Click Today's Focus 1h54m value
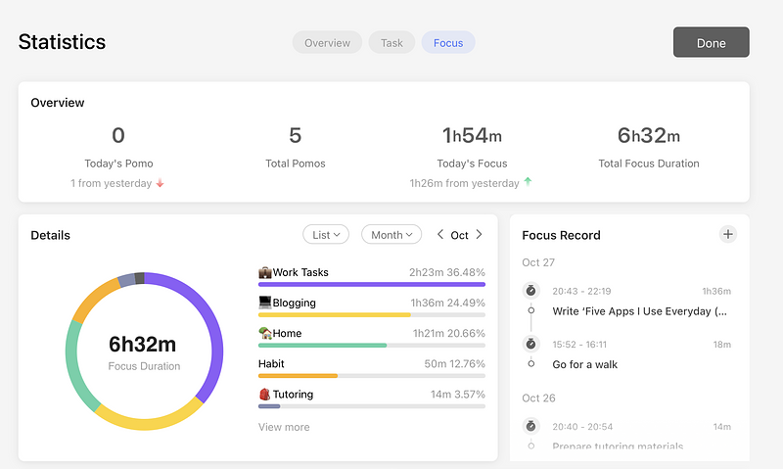 [472, 135]
